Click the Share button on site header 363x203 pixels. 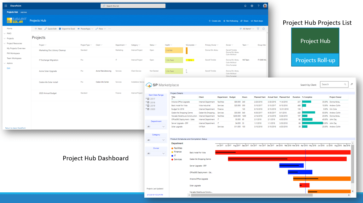[244, 21]
